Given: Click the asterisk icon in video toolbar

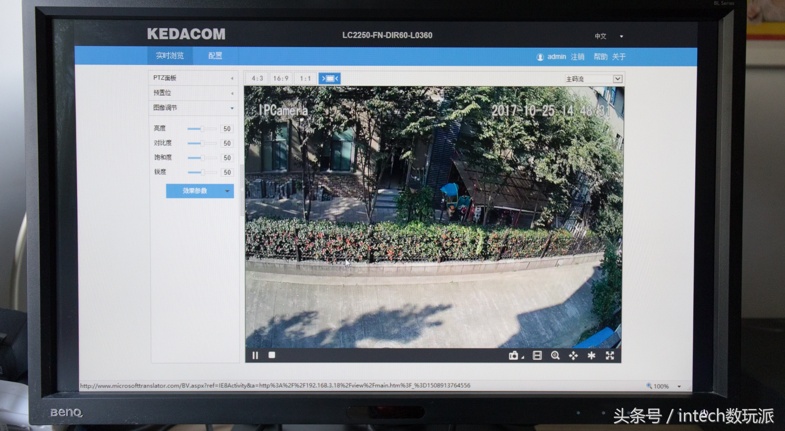Looking at the screenshot, I should pyautogui.click(x=591, y=356).
